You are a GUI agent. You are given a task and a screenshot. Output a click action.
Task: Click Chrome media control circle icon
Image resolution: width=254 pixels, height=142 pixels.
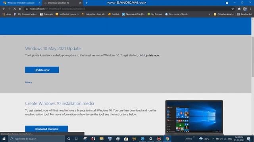227,3
